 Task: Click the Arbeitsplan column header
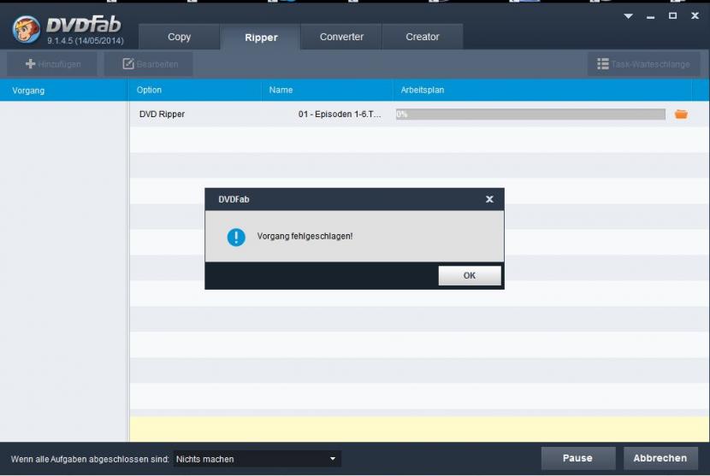coord(542,90)
